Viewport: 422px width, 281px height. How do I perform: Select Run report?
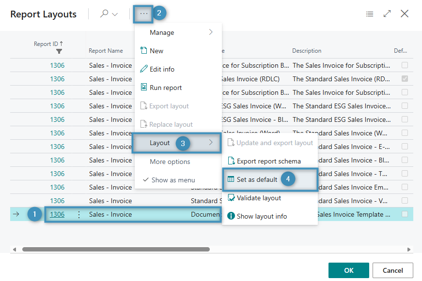point(178,88)
